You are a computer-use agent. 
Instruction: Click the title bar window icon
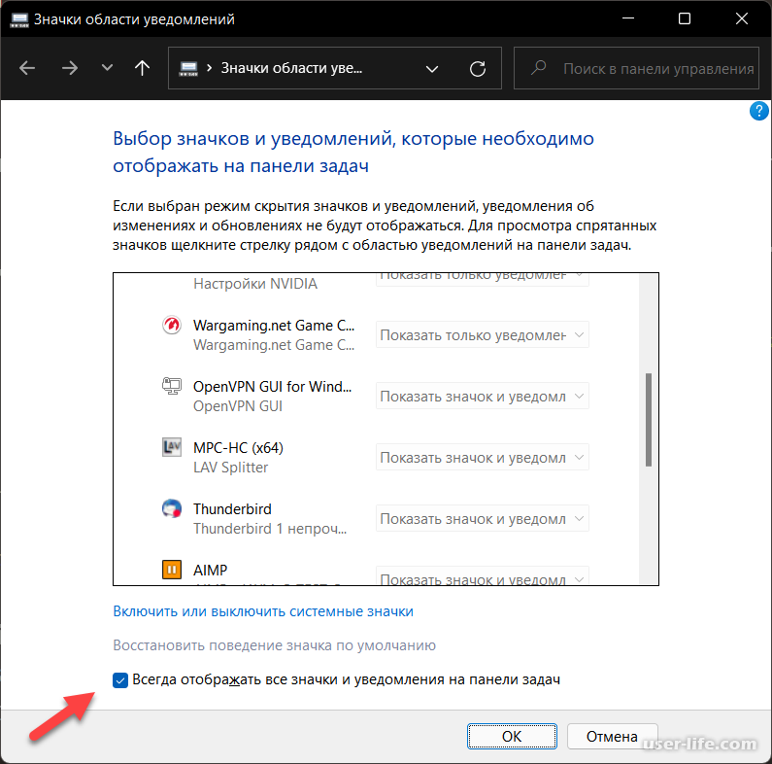point(19,19)
